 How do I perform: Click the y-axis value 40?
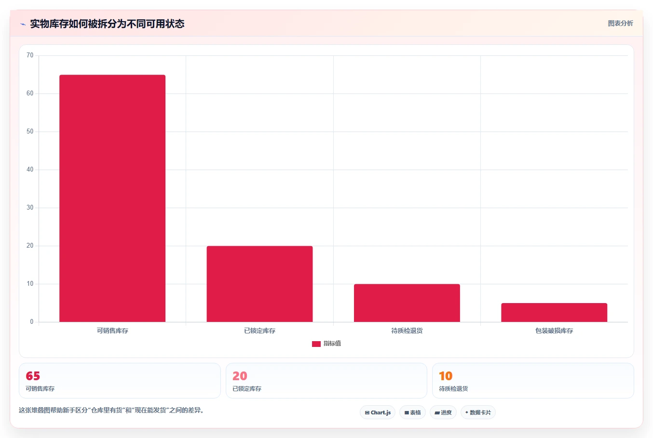(x=30, y=170)
